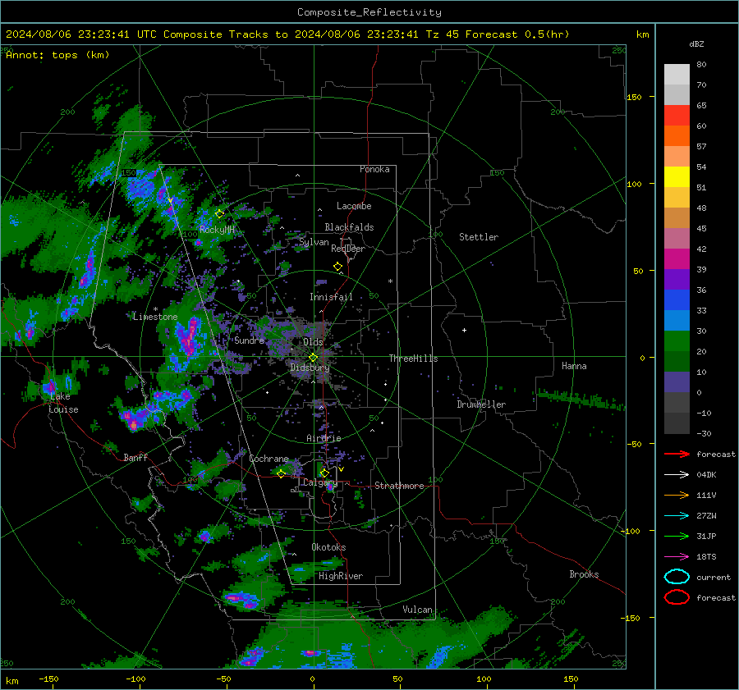Click the Banff label
This screenshot has height=690, width=739.
[x=135, y=457]
